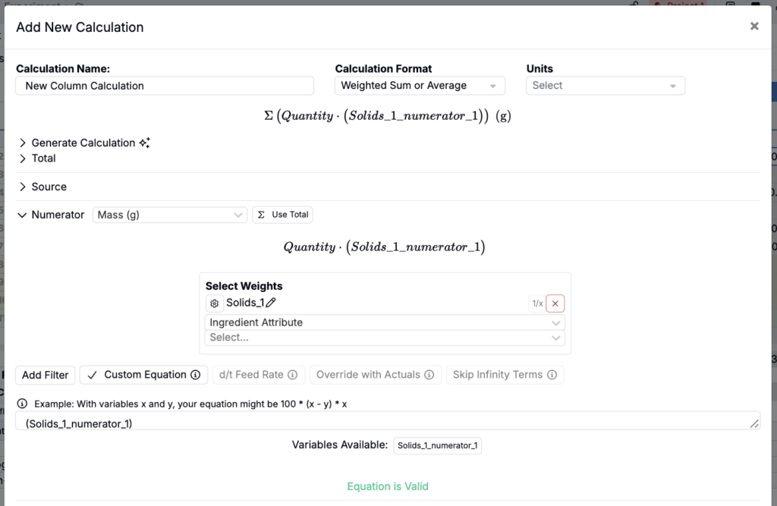Click the Add Filter button

point(45,375)
